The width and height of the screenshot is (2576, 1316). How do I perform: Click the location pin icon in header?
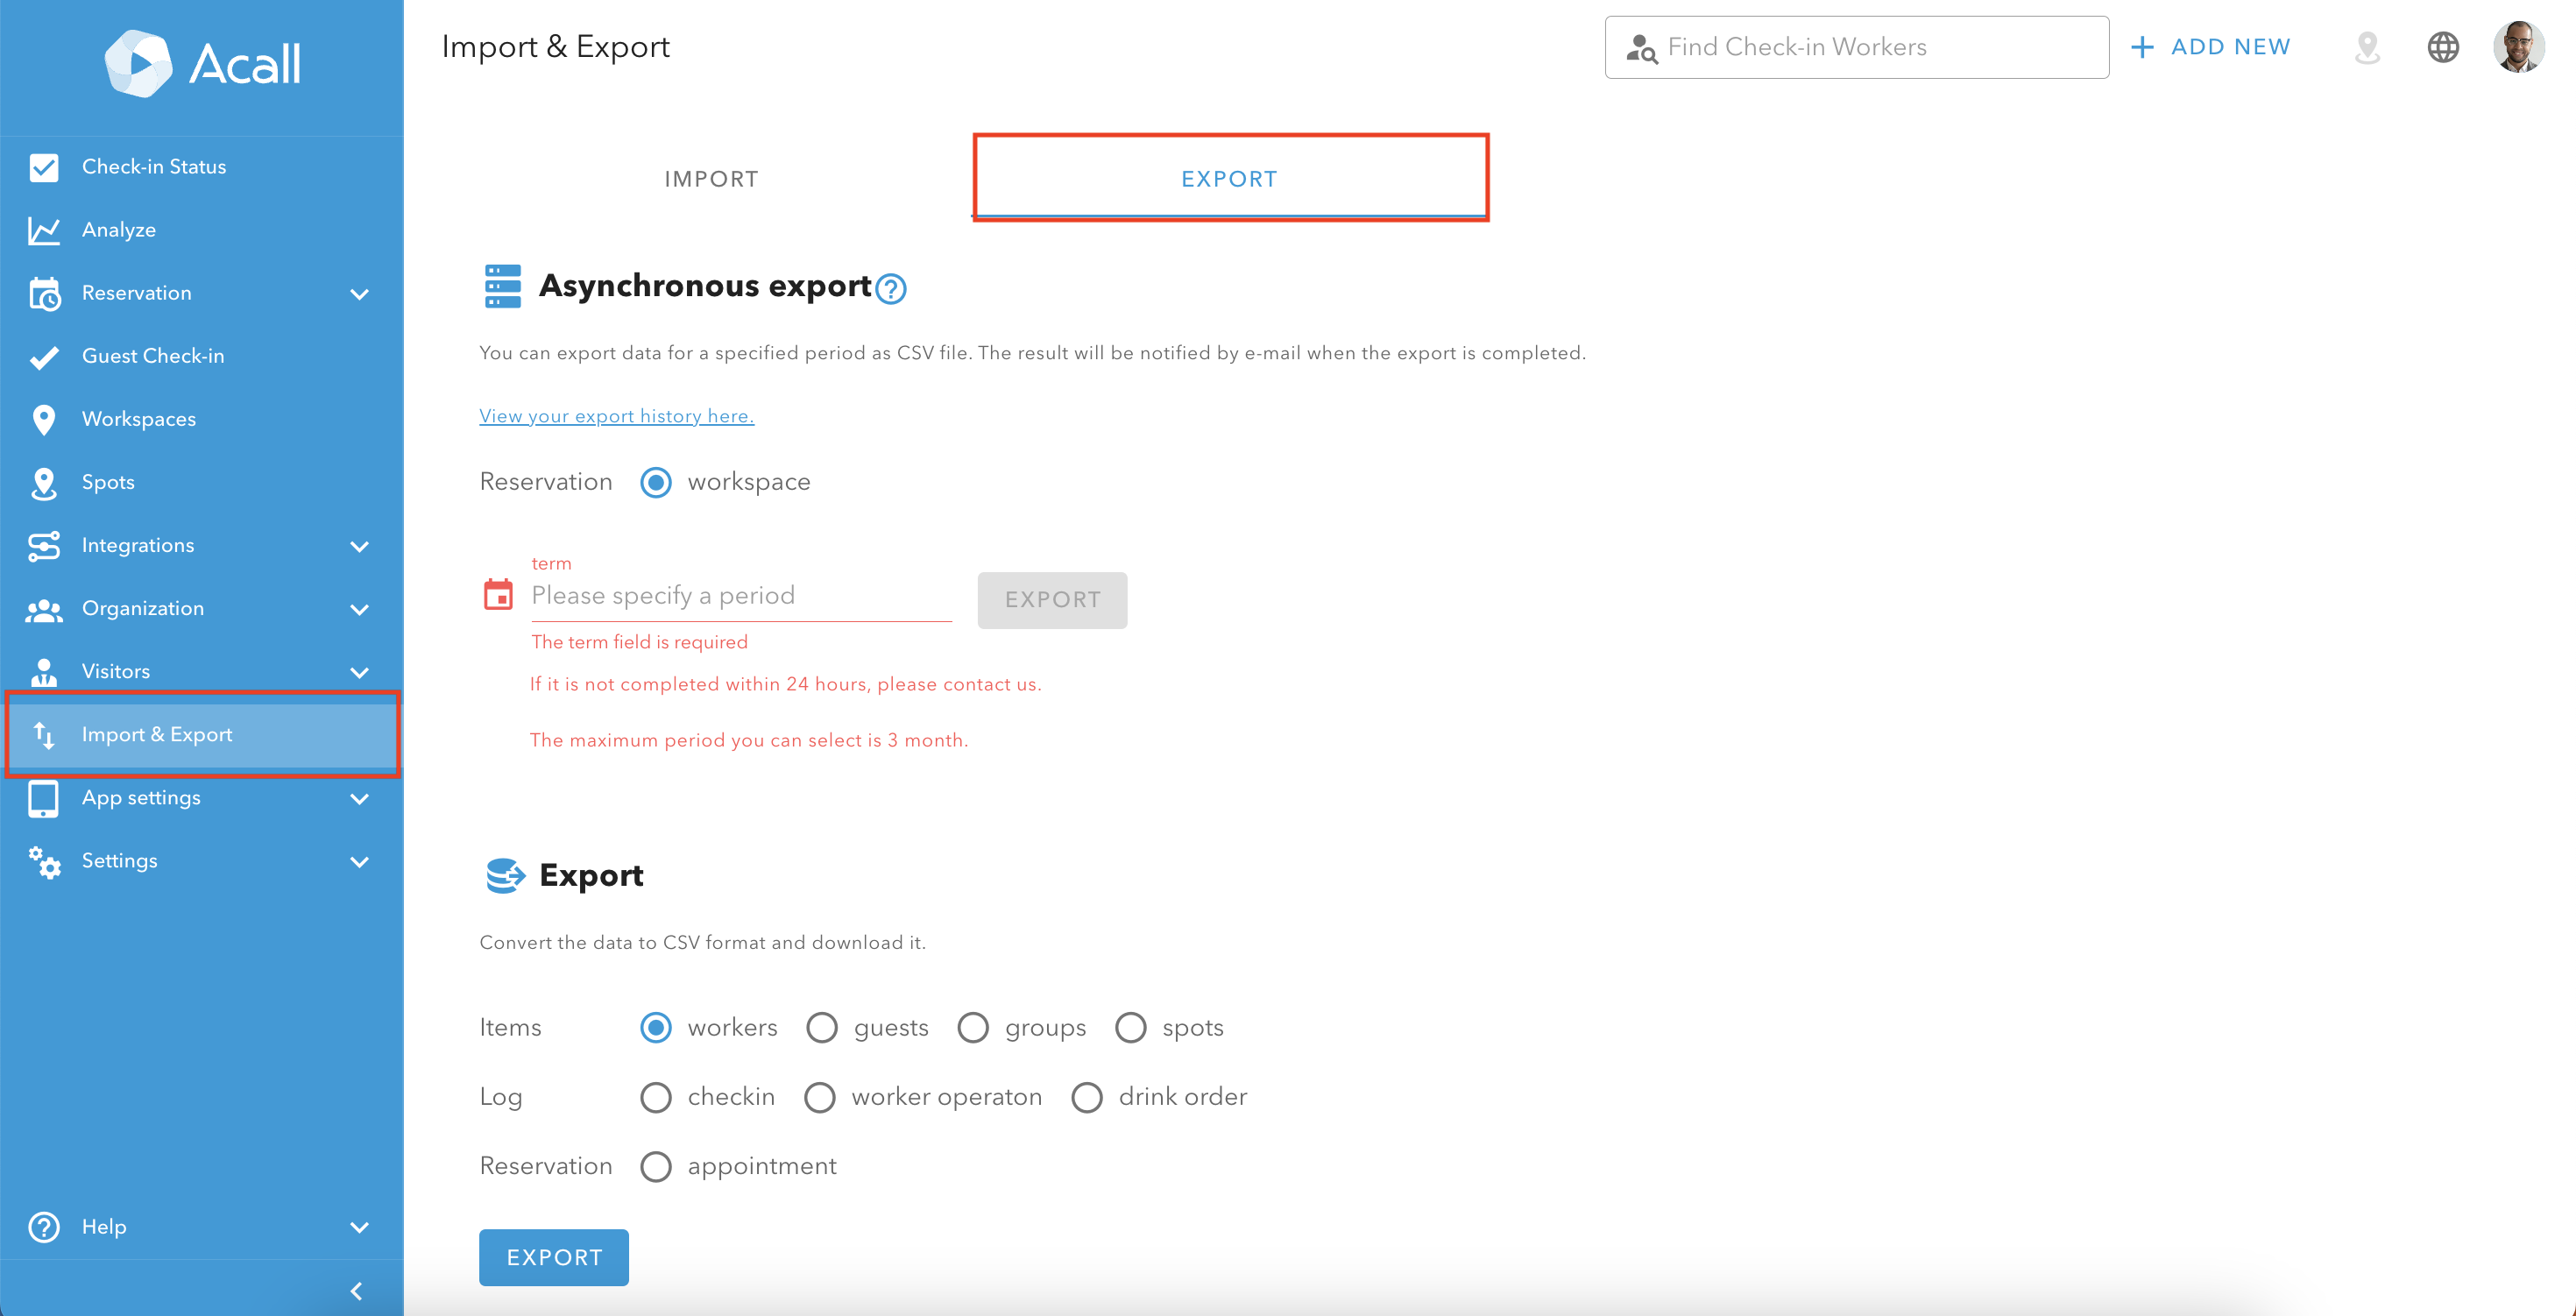coord(2366,47)
